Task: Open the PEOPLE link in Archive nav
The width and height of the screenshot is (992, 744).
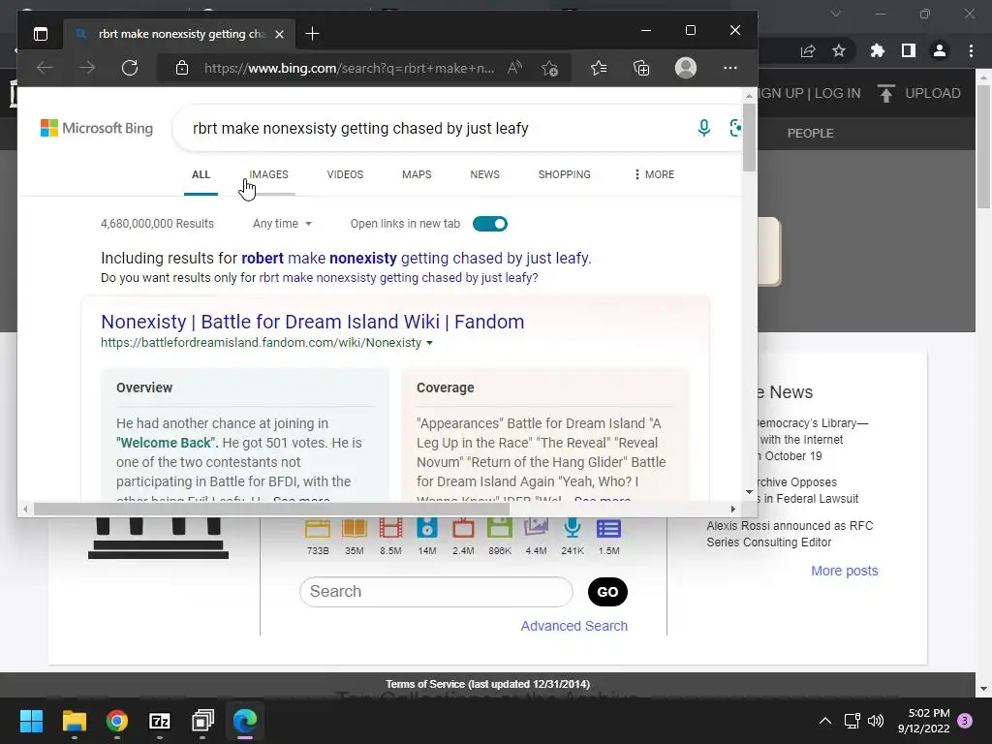Action: point(810,134)
